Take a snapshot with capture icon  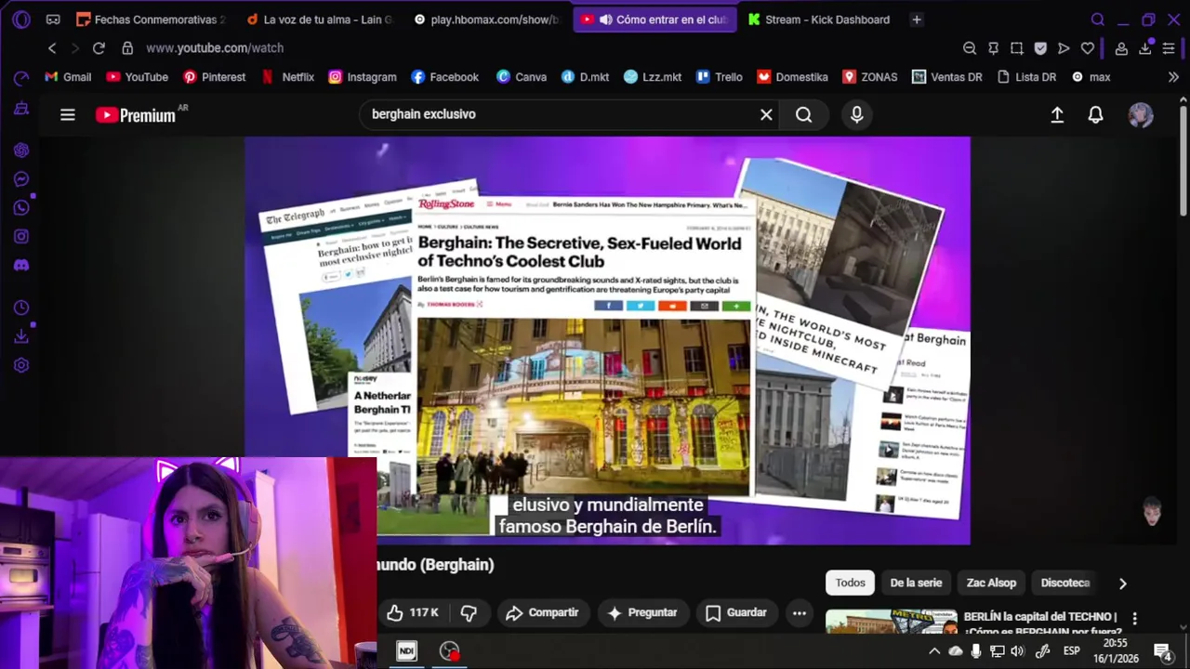point(1017,48)
